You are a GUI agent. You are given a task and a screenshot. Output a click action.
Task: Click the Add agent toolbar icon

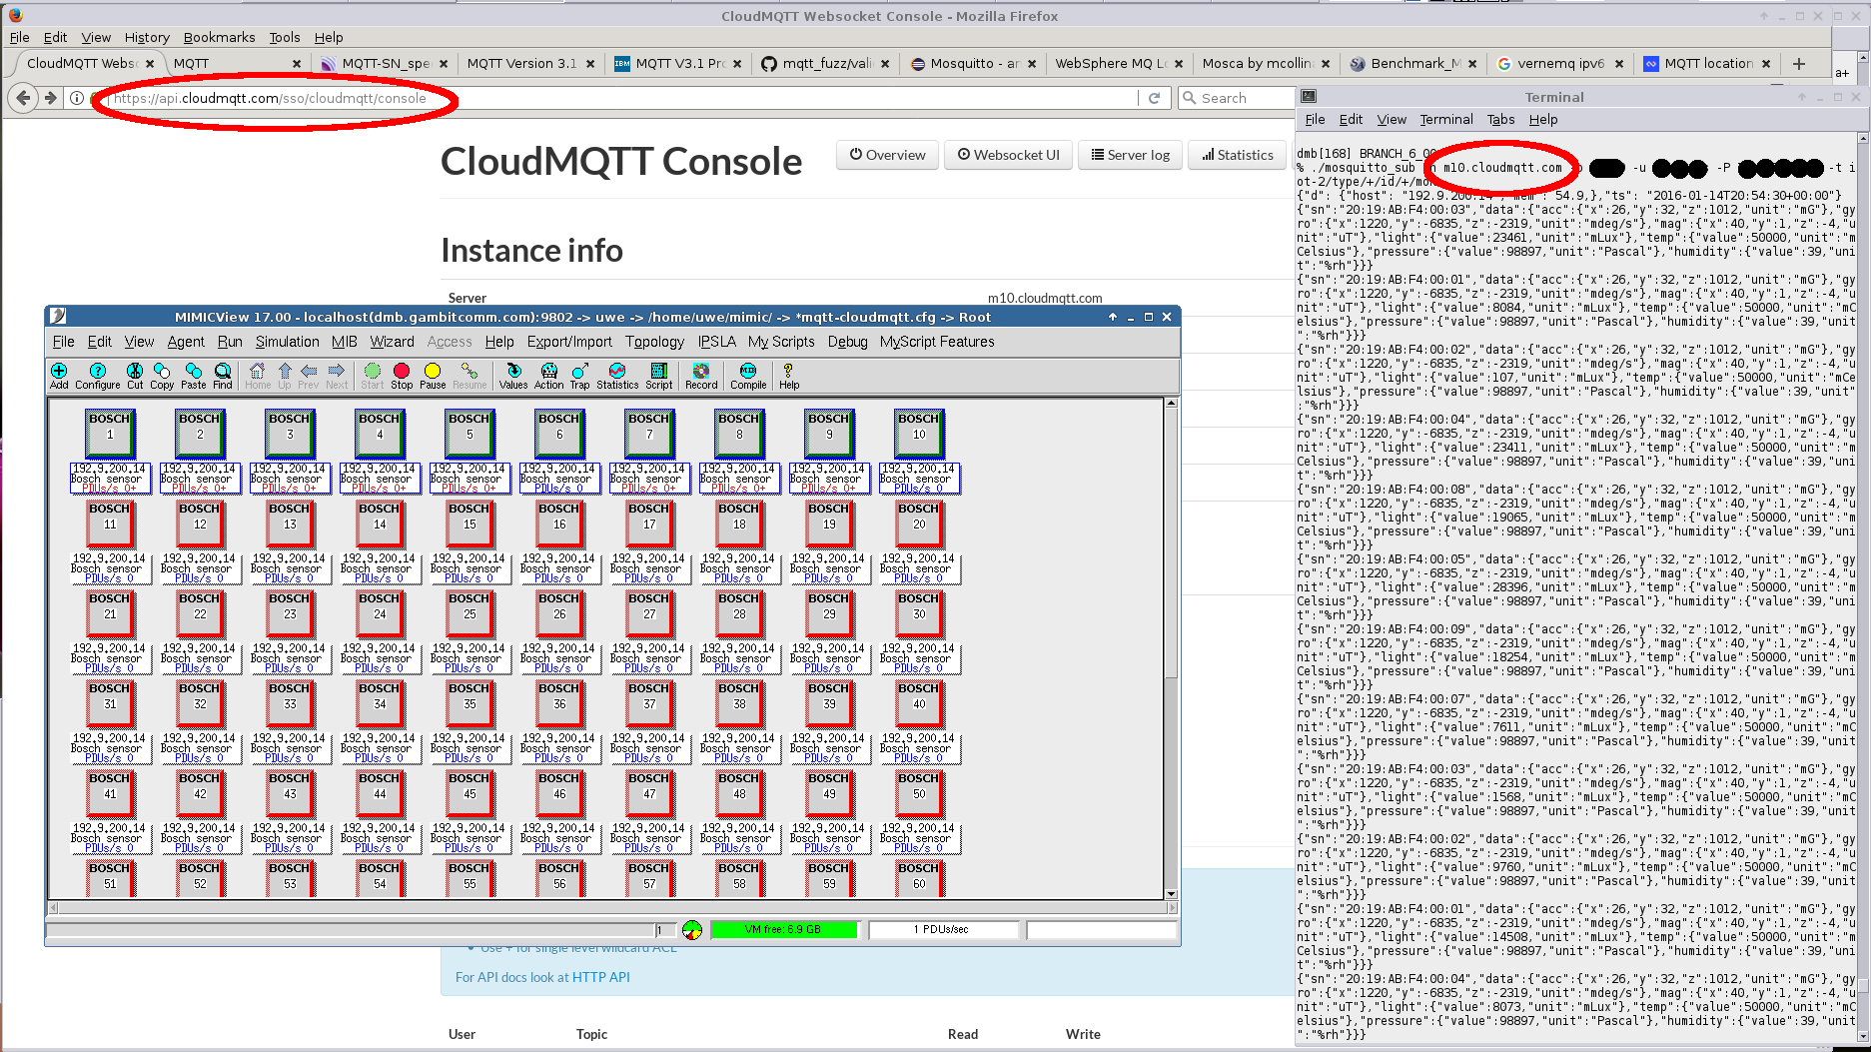(59, 375)
